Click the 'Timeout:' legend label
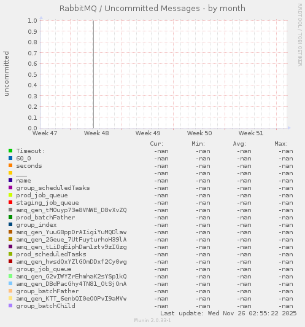 [31, 151]
